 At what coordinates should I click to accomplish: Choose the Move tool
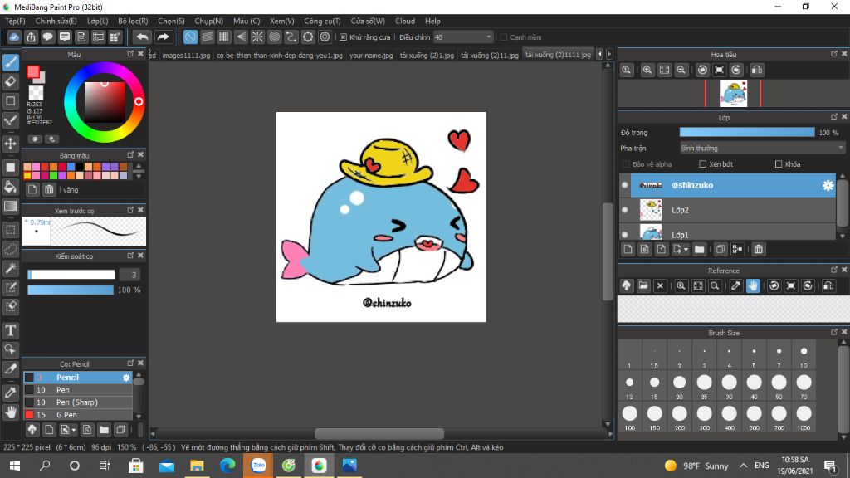pos(10,144)
